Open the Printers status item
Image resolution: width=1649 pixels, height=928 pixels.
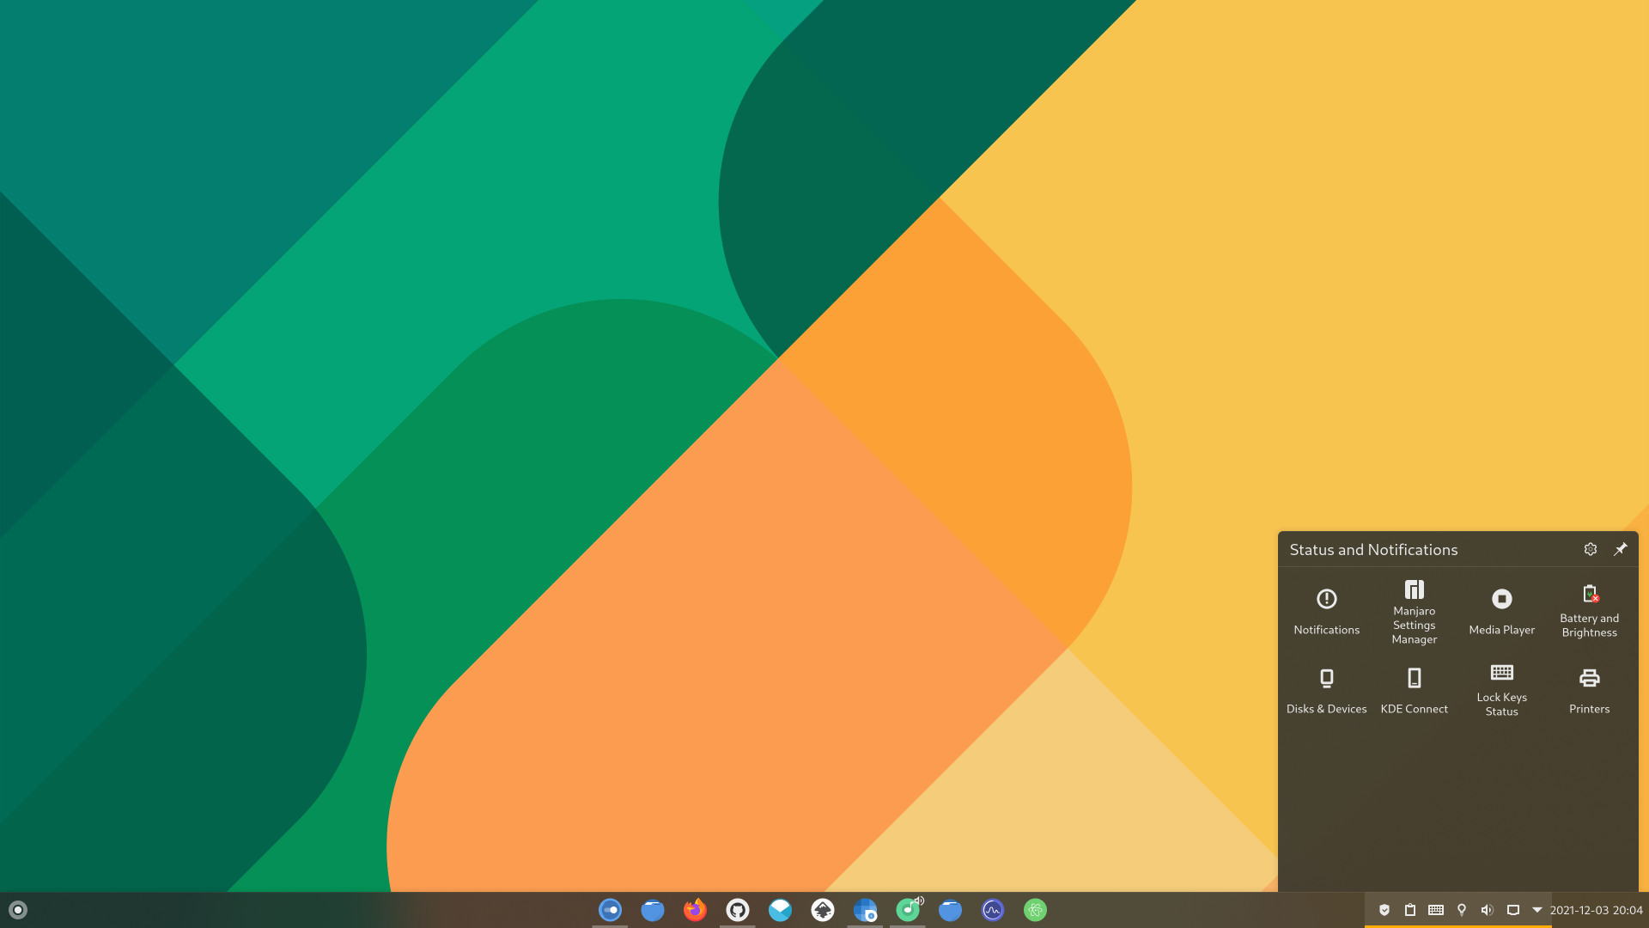tap(1589, 691)
